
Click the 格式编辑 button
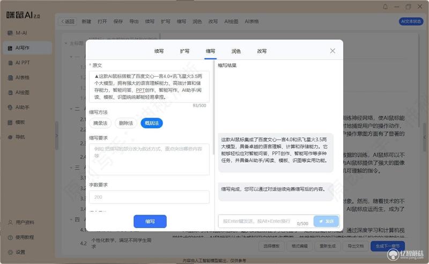point(300,246)
